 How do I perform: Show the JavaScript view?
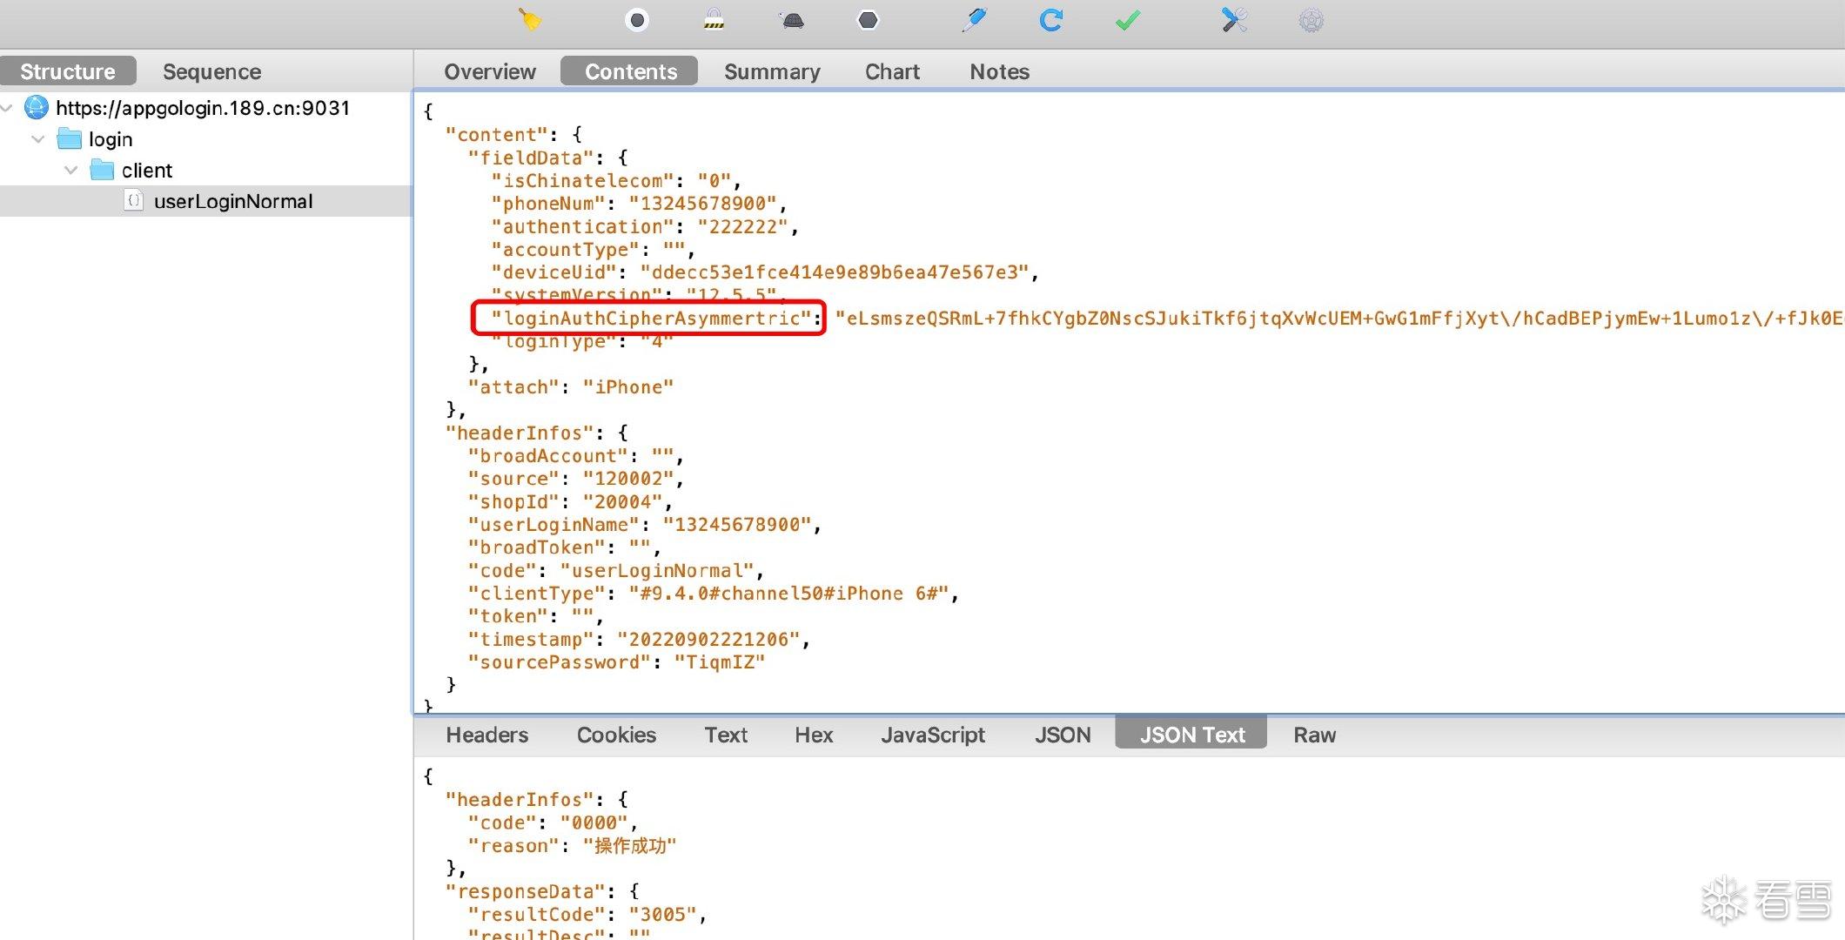click(x=933, y=735)
